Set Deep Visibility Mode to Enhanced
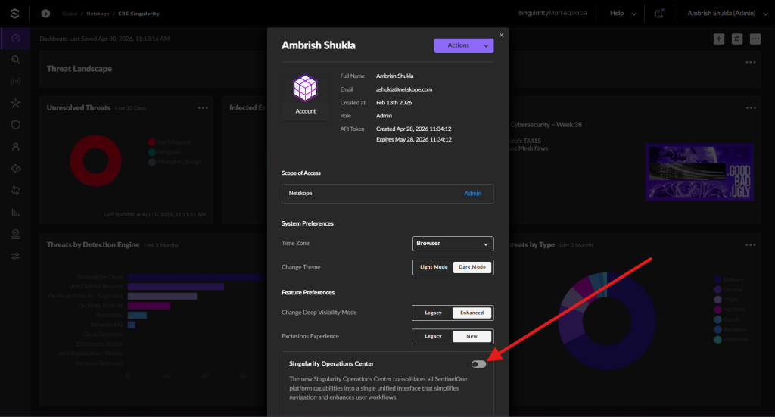This screenshot has height=417, width=775. coord(472,313)
